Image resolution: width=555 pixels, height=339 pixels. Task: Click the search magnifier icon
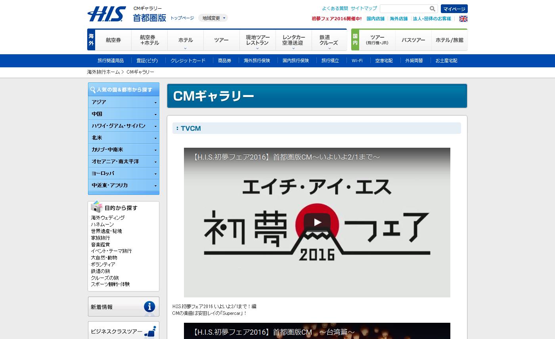[433, 9]
